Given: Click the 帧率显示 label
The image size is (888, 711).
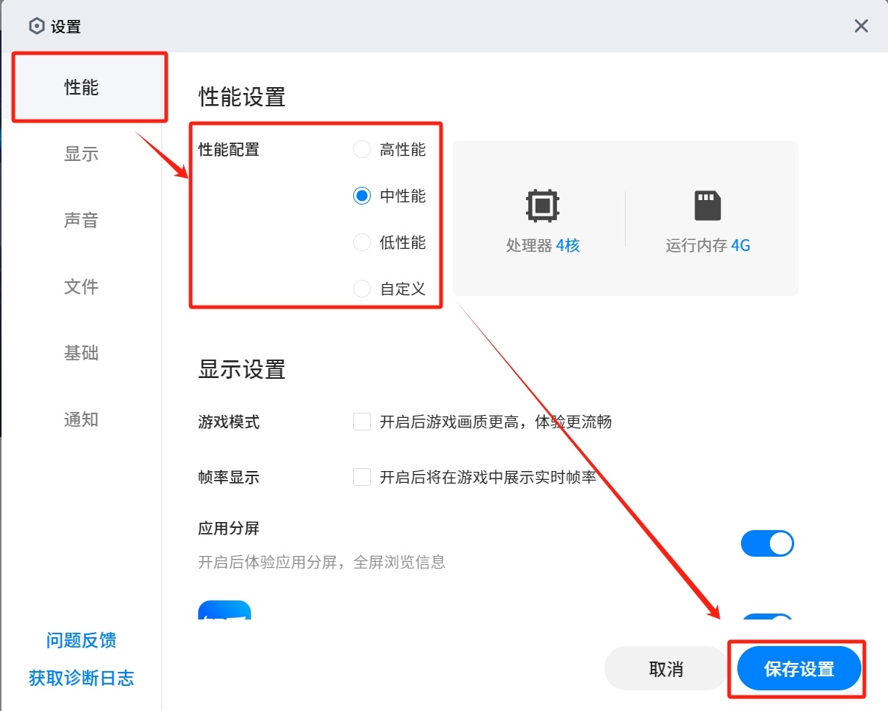Looking at the screenshot, I should click(229, 477).
